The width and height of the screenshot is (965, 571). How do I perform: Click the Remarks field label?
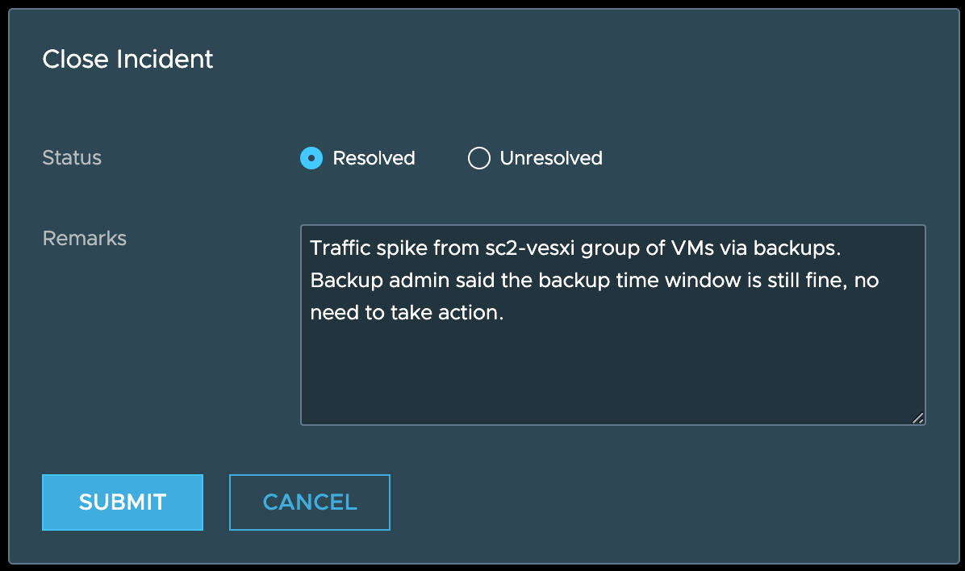pos(85,239)
